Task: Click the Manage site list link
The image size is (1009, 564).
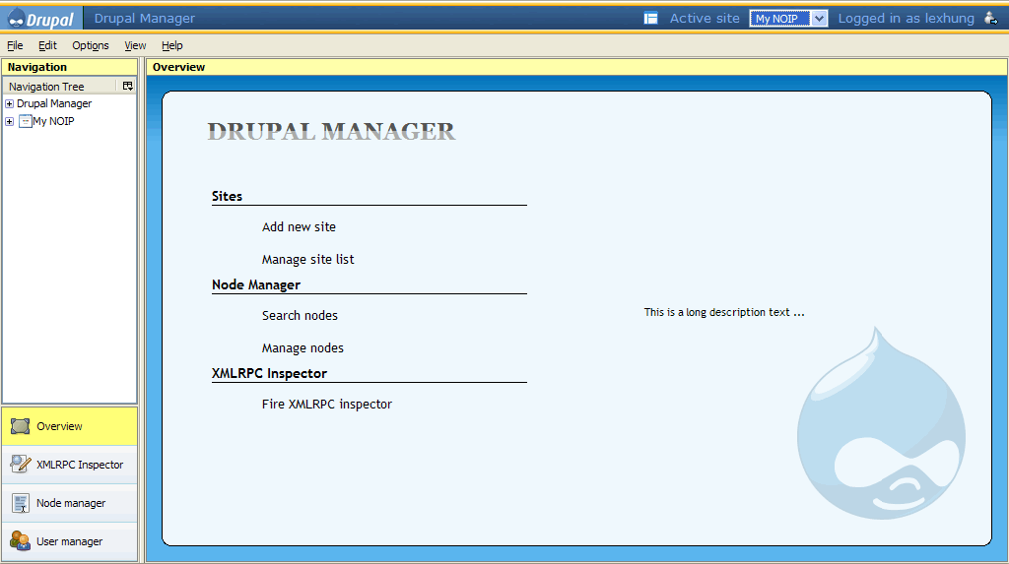Action: 307,260
